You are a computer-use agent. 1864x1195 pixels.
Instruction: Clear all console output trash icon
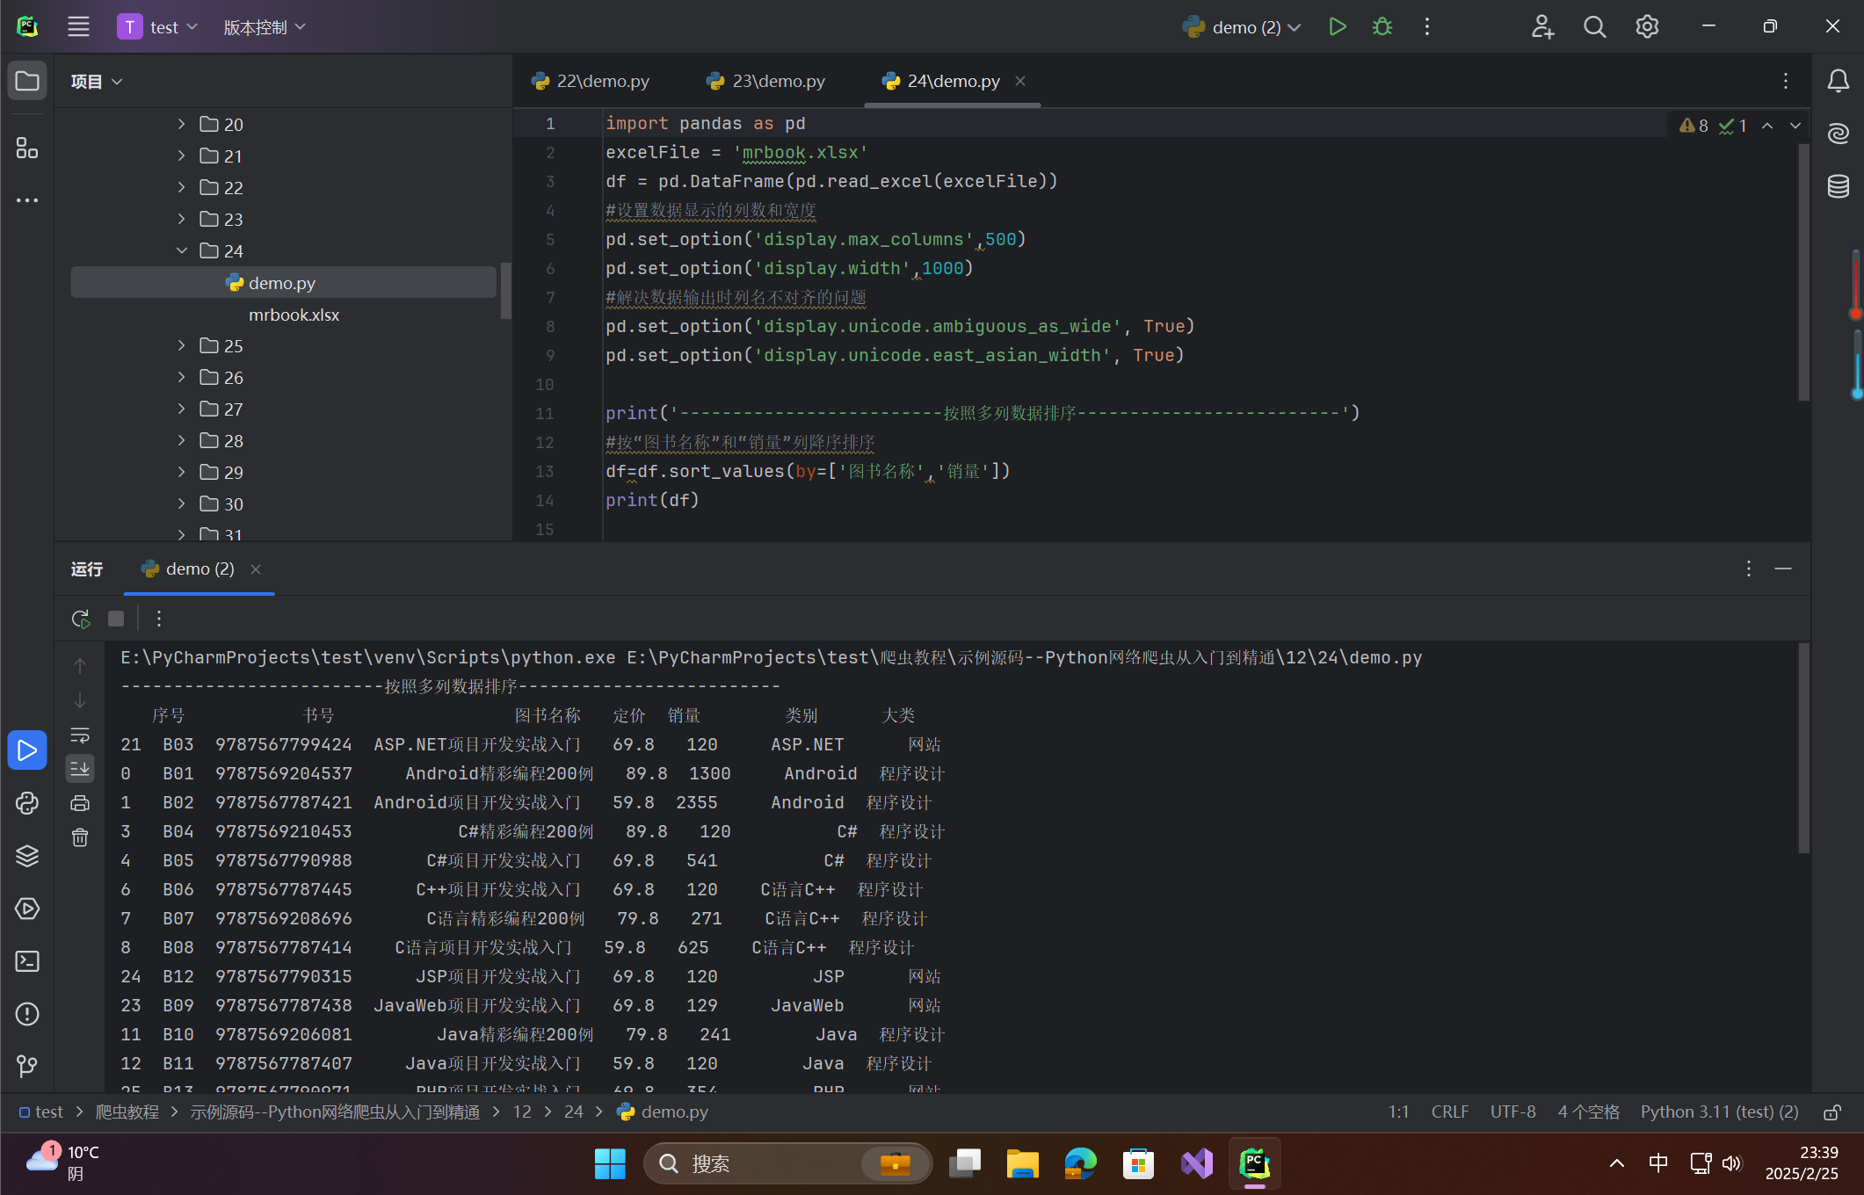click(x=80, y=837)
